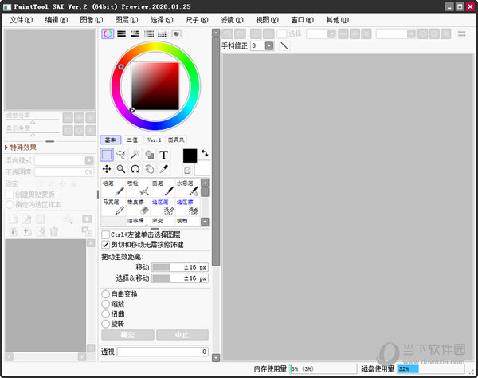Screen dimensions: 478x378
Task: Click the 选择&移动 distance slider
Action: (180, 278)
